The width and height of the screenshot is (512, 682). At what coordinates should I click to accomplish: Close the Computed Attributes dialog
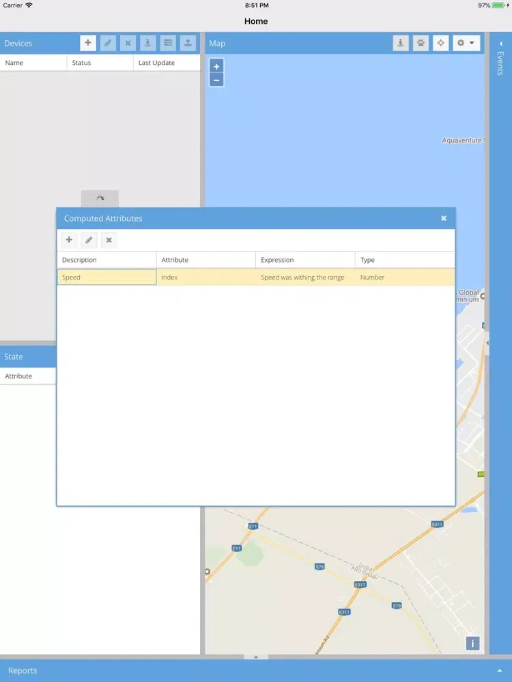444,218
